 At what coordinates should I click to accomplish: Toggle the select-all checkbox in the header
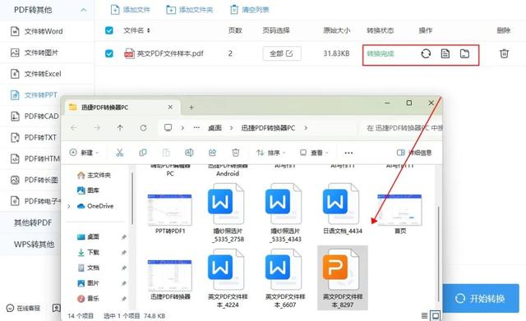109,30
